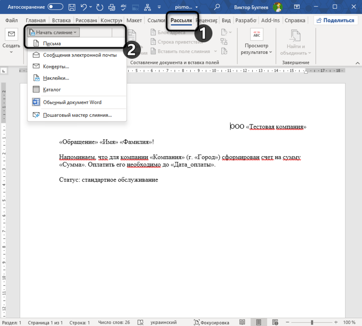This screenshot has width=362, height=326.
Task: Launch Пошаговый мастер слияния...
Action: pyautogui.click(x=77, y=115)
